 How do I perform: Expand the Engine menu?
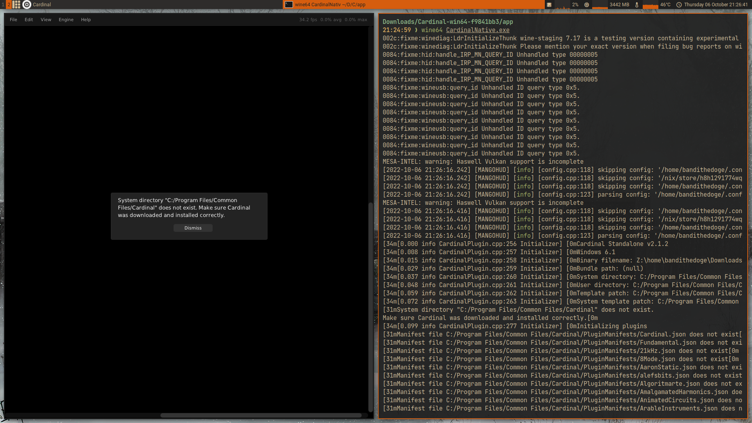coord(66,20)
